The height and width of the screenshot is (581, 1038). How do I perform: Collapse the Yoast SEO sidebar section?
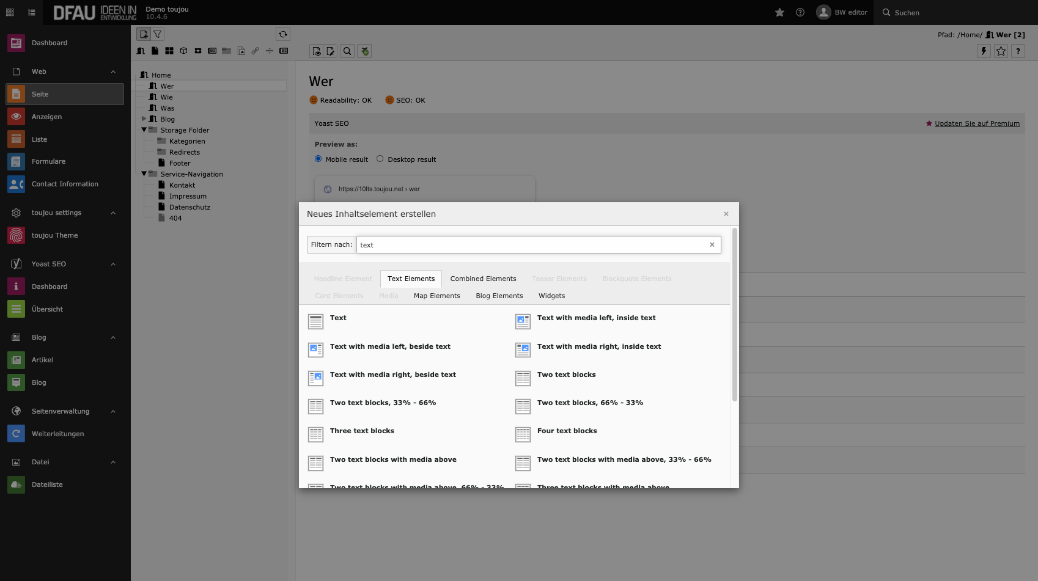tap(113, 264)
